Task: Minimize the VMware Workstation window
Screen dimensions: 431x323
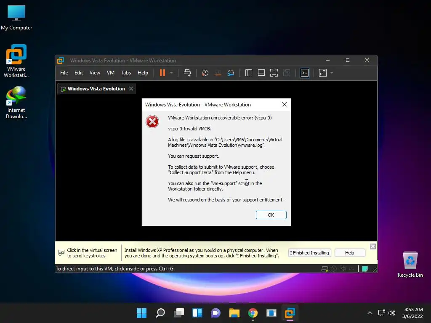Action: click(327, 60)
